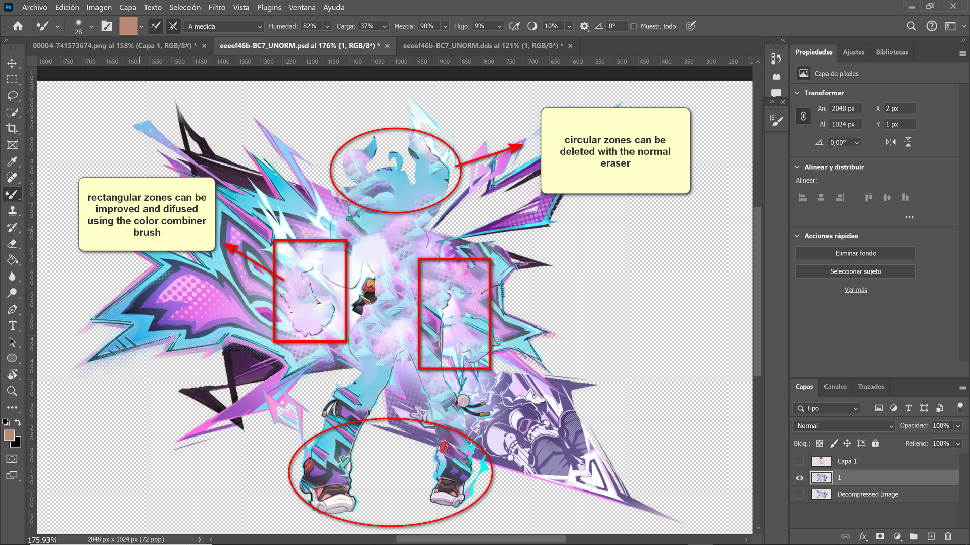Select the Zoom tool
The image size is (970, 545).
point(12,391)
